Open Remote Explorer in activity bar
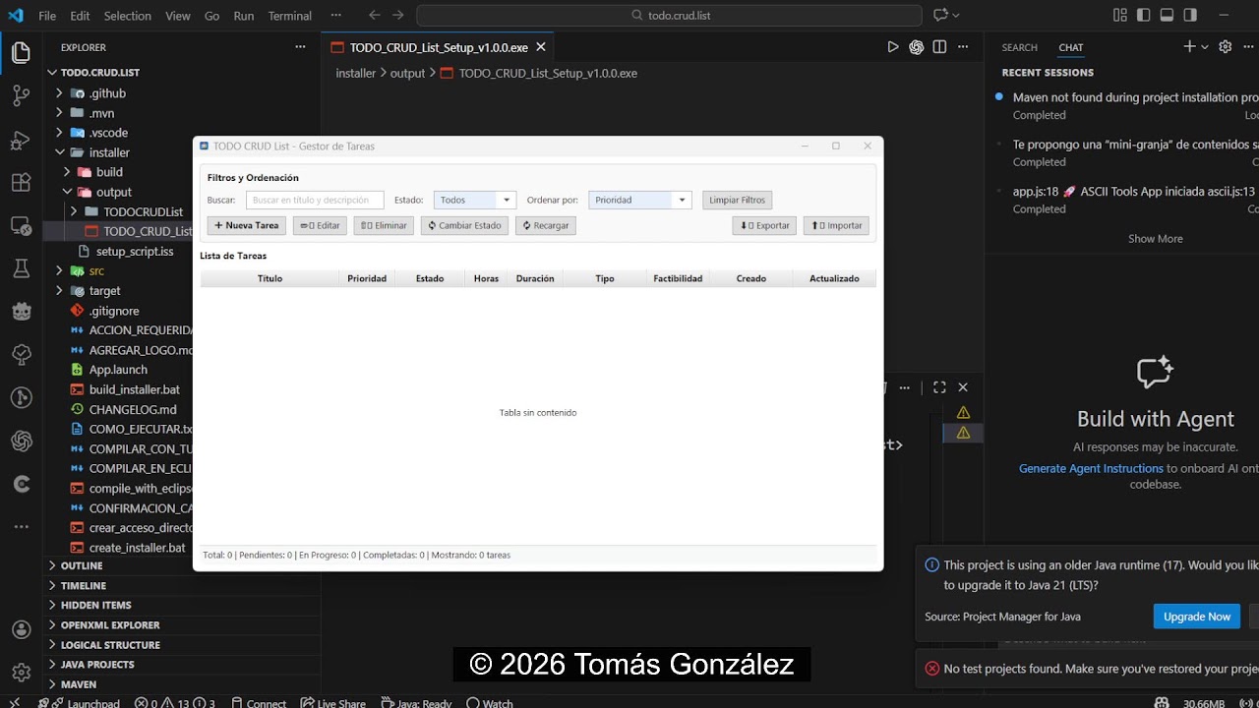1259x708 pixels. [21, 226]
